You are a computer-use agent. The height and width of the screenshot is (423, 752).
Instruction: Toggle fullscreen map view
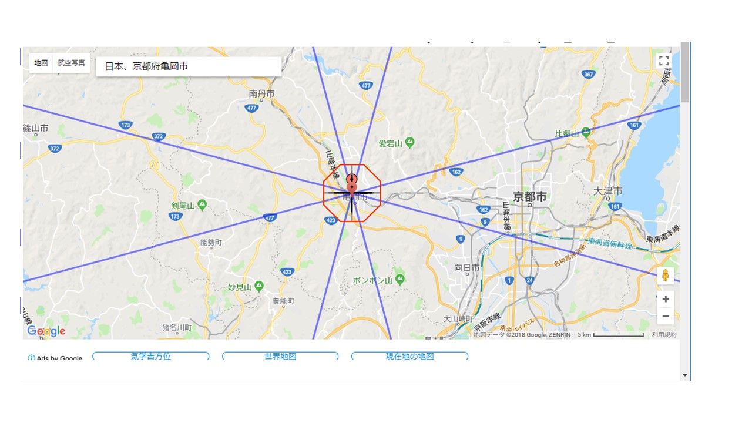[664, 61]
